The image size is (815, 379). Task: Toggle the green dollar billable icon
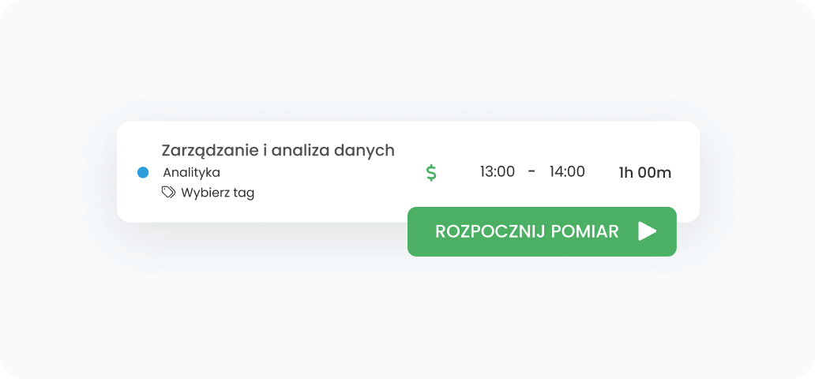(431, 172)
